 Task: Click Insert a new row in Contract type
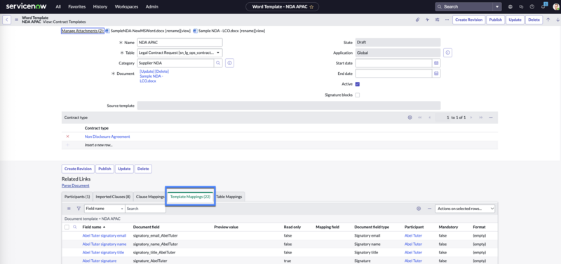[x=98, y=145]
